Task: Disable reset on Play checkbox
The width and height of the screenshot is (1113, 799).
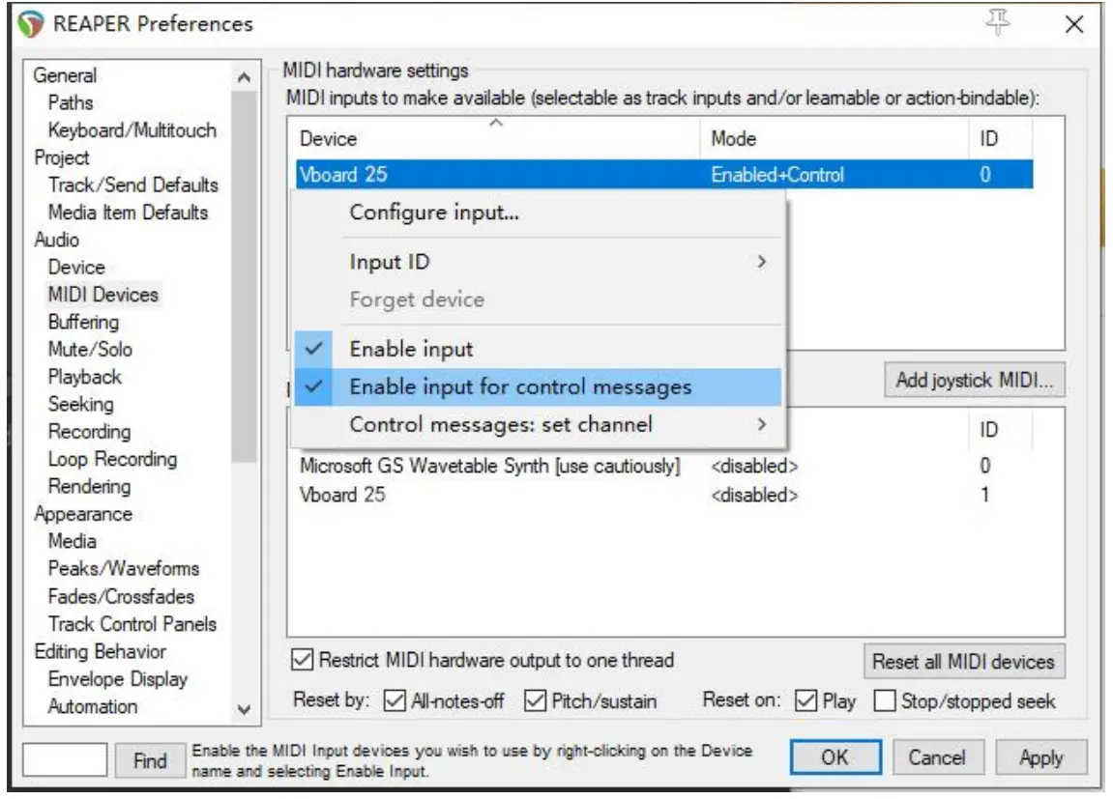Action: 805,701
